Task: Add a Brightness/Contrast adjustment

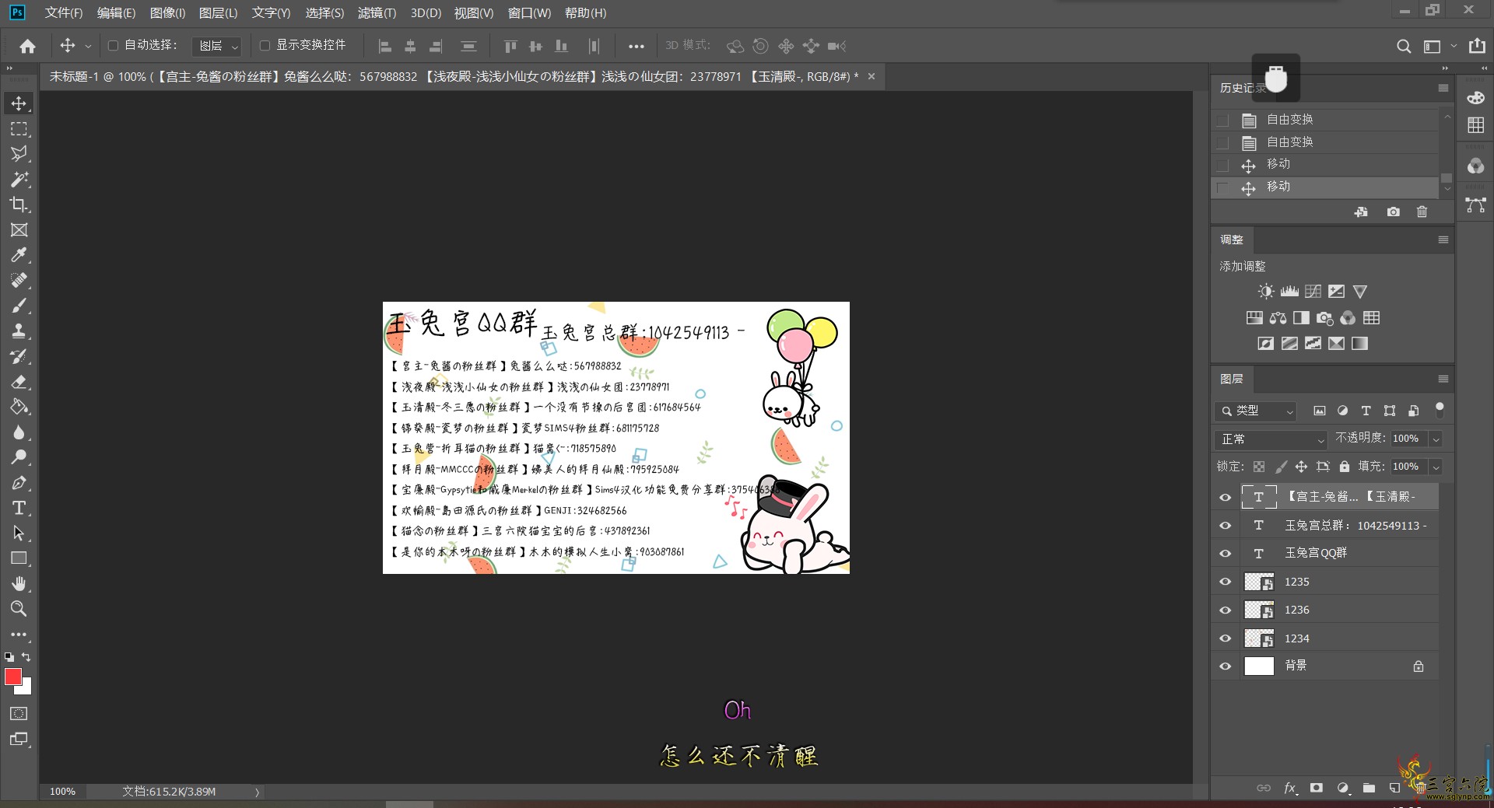Action: pos(1266,292)
